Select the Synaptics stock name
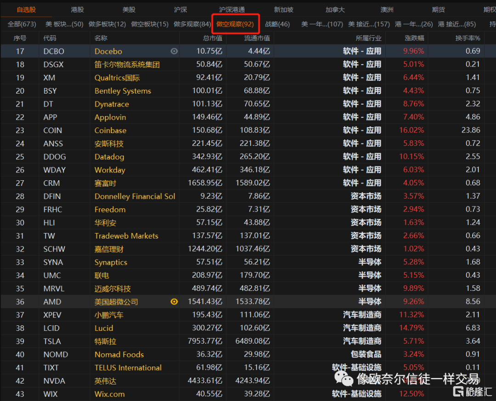 click(x=111, y=262)
